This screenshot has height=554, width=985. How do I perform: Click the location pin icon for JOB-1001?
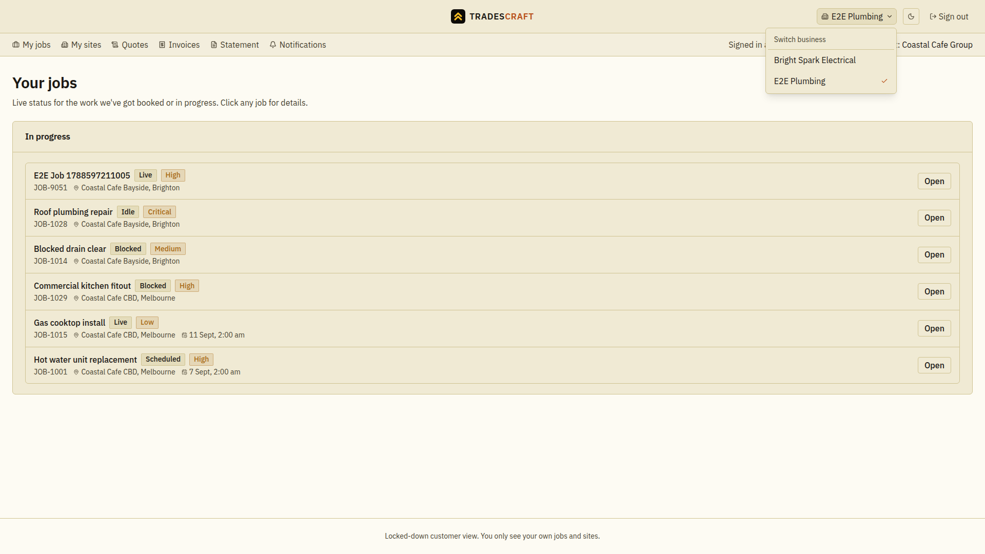(76, 372)
